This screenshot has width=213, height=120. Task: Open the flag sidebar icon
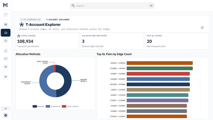(x=5, y=77)
